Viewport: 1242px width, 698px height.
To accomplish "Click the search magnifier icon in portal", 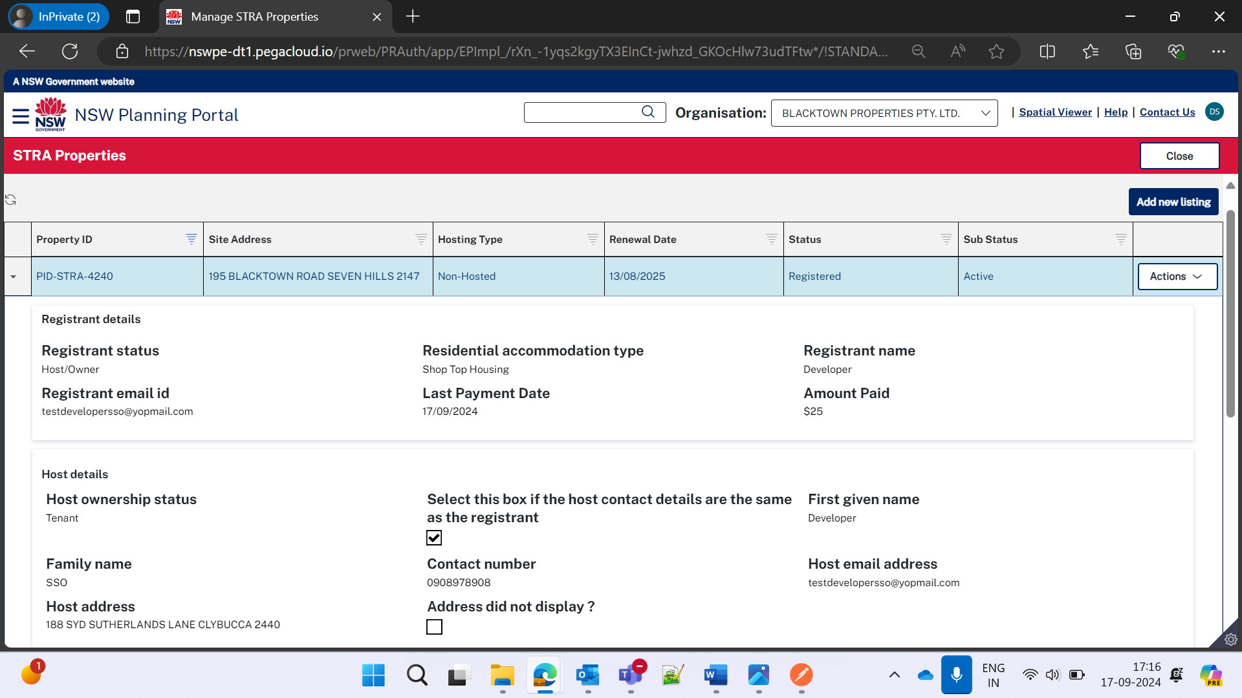I will pos(648,112).
